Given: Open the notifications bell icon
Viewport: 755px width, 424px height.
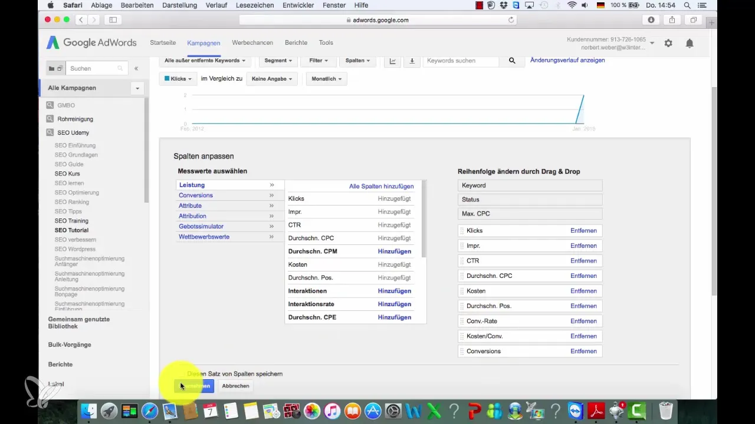Looking at the screenshot, I should click(x=690, y=43).
